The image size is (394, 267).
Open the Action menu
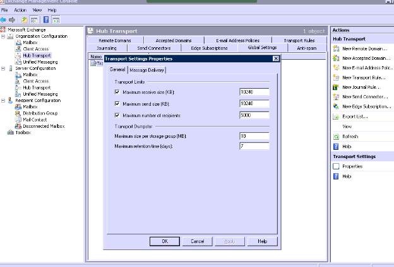point(20,10)
